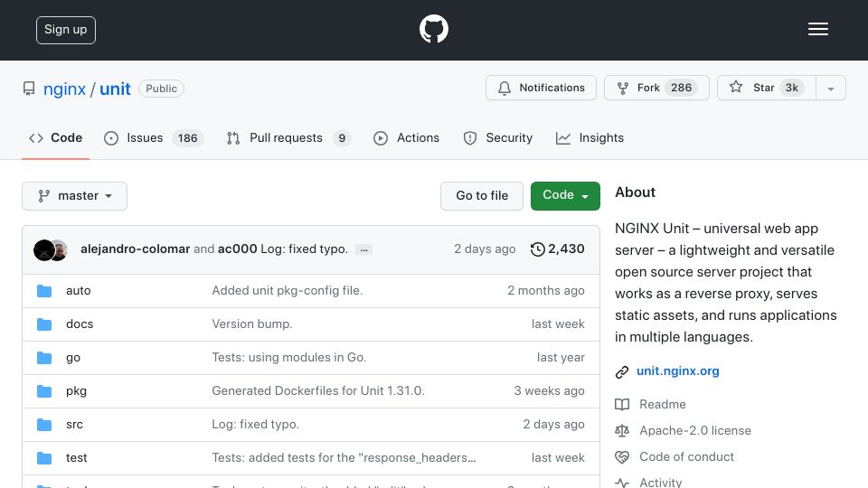Open the Activity link
Image resolution: width=868 pixels, height=488 pixels.
coord(660,483)
